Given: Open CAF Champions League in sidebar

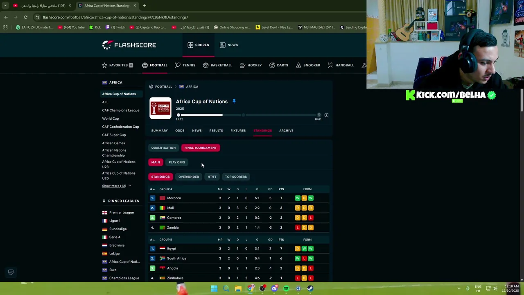Looking at the screenshot, I should point(121,110).
